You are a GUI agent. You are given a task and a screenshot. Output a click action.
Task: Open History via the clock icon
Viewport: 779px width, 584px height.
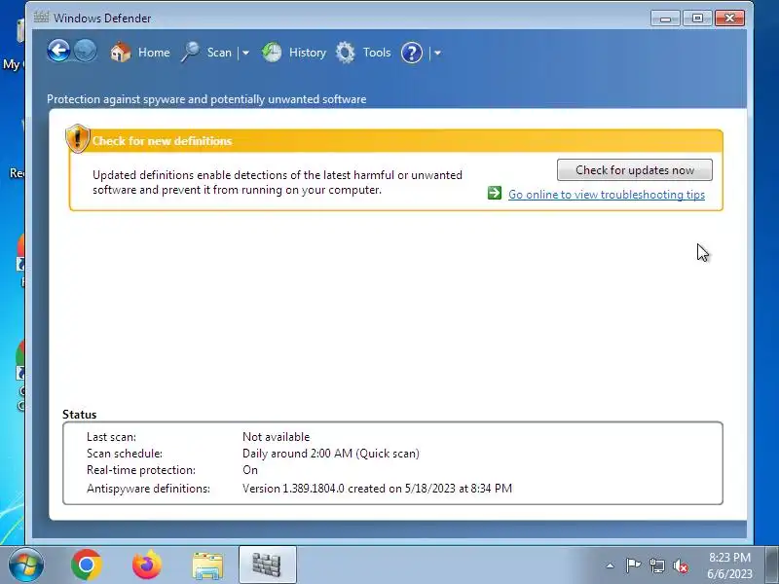[272, 53]
